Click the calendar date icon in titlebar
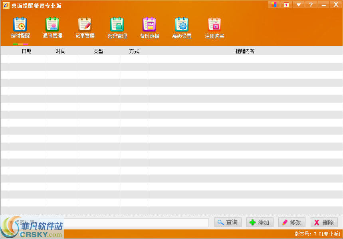343x239 pixels. click(286, 4)
